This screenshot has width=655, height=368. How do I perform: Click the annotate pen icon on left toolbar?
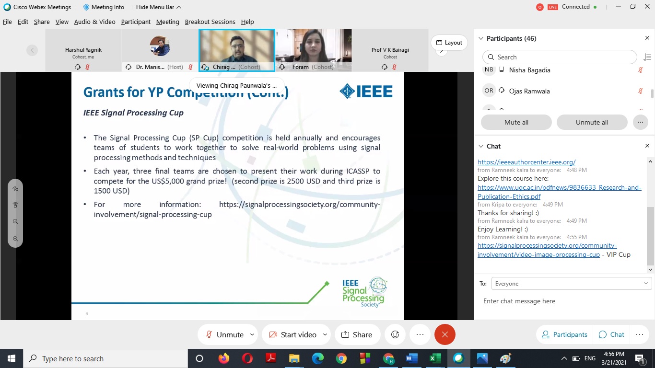coord(15,189)
